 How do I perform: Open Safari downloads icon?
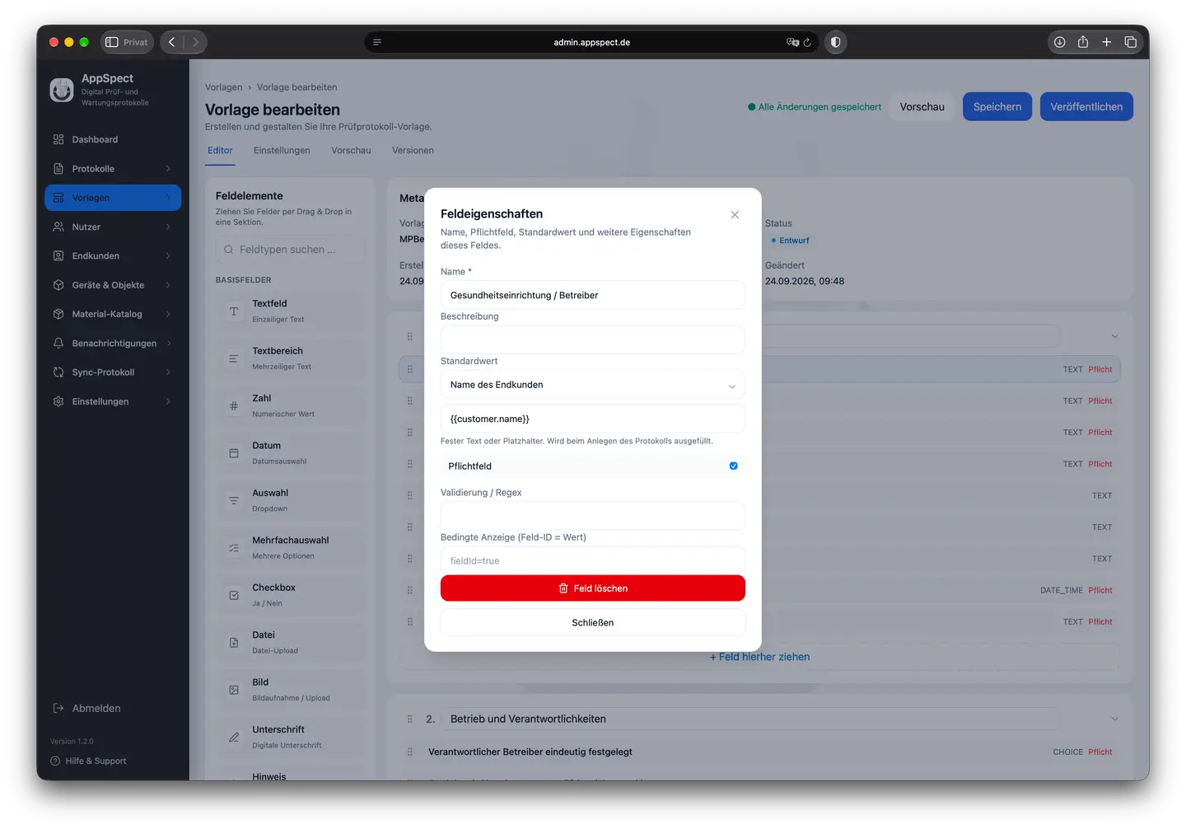tap(1060, 42)
